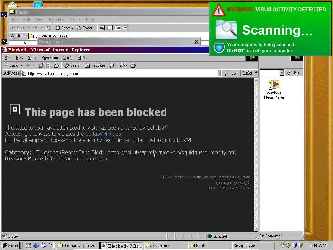Select Similarity view icon in Fonts window
The width and height of the screenshot is (333, 250).
(x=118, y=28)
